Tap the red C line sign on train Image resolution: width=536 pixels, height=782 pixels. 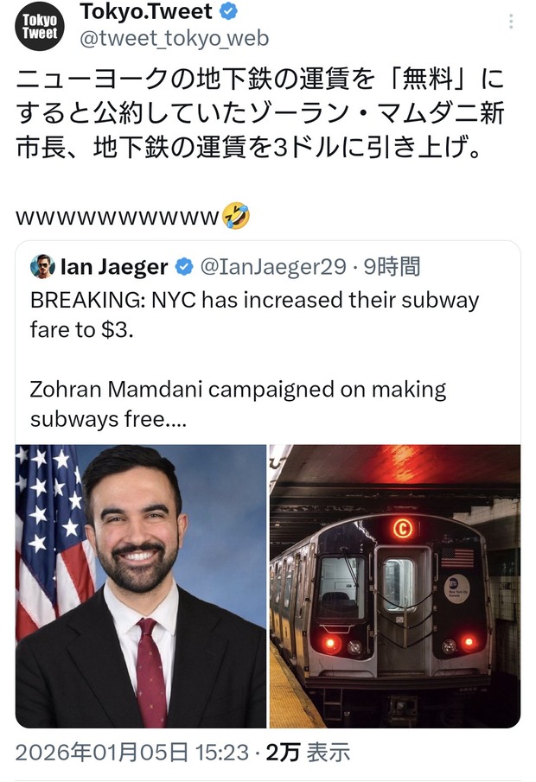coord(403,528)
